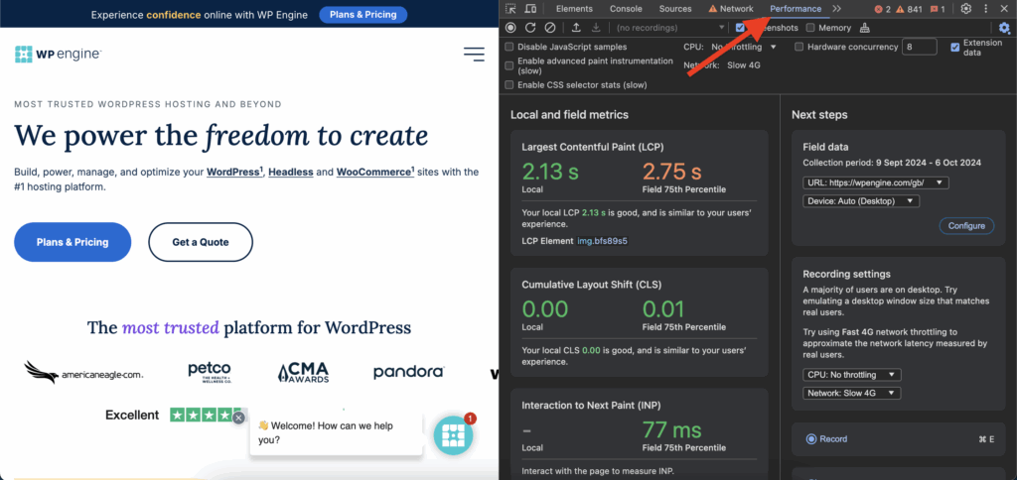Select the Performance tab

click(796, 8)
